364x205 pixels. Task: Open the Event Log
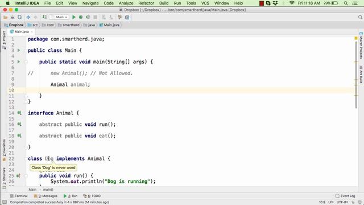[345, 196]
